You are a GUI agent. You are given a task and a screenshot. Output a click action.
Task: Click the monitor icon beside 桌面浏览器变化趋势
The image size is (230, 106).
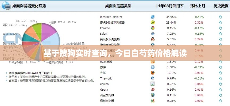[x=6, y=6]
